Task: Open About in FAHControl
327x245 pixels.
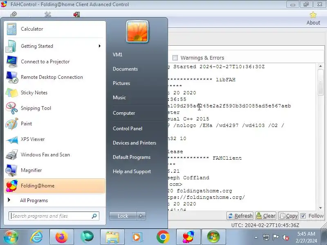Action: pyautogui.click(x=313, y=18)
